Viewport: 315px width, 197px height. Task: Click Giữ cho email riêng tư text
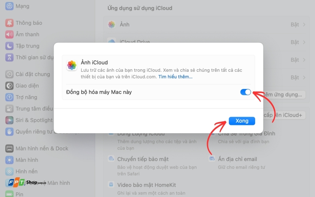tap(241, 167)
